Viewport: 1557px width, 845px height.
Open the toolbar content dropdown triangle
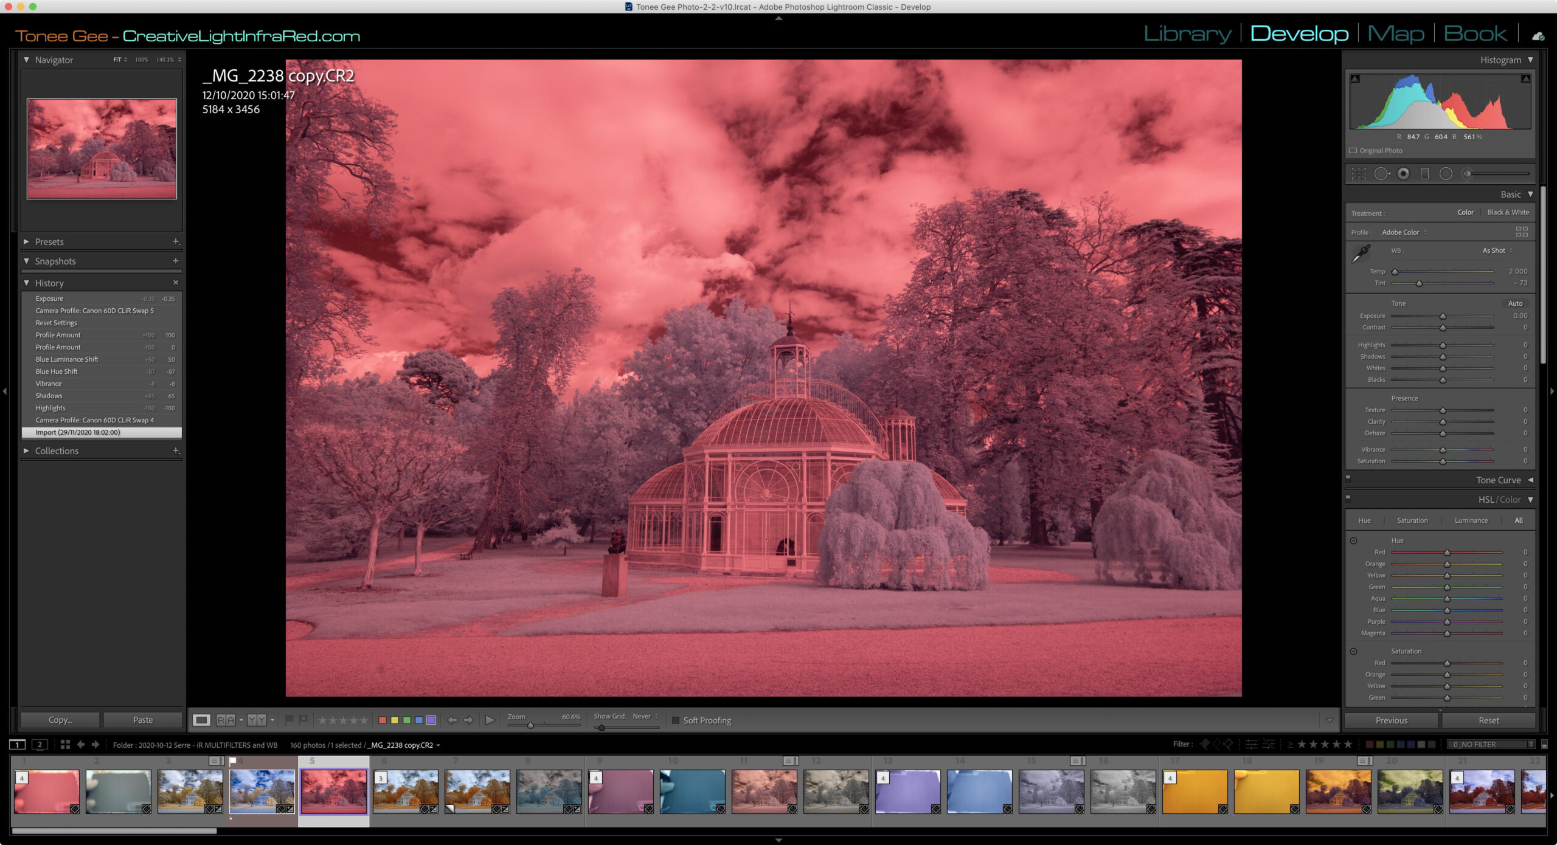point(1330,720)
